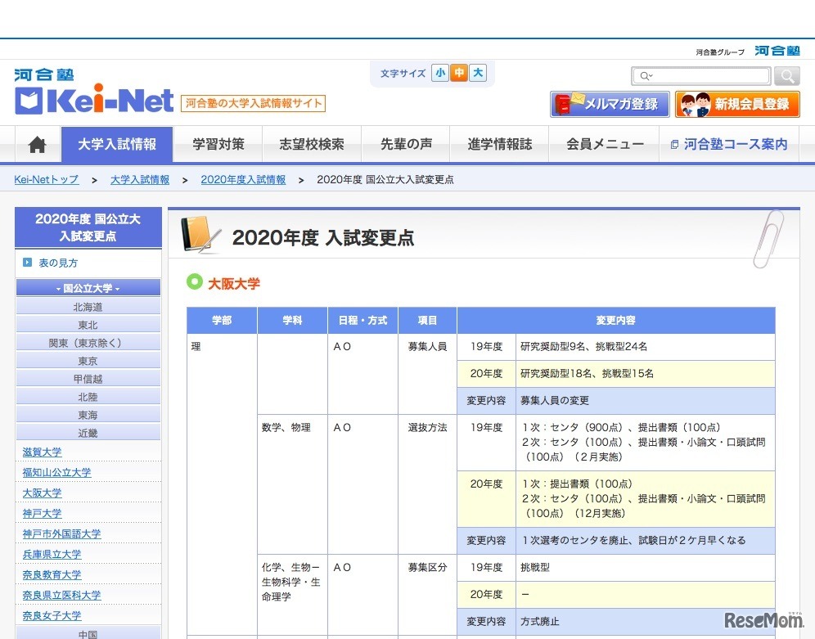Open the 志望校検索 menu tab

click(x=312, y=145)
